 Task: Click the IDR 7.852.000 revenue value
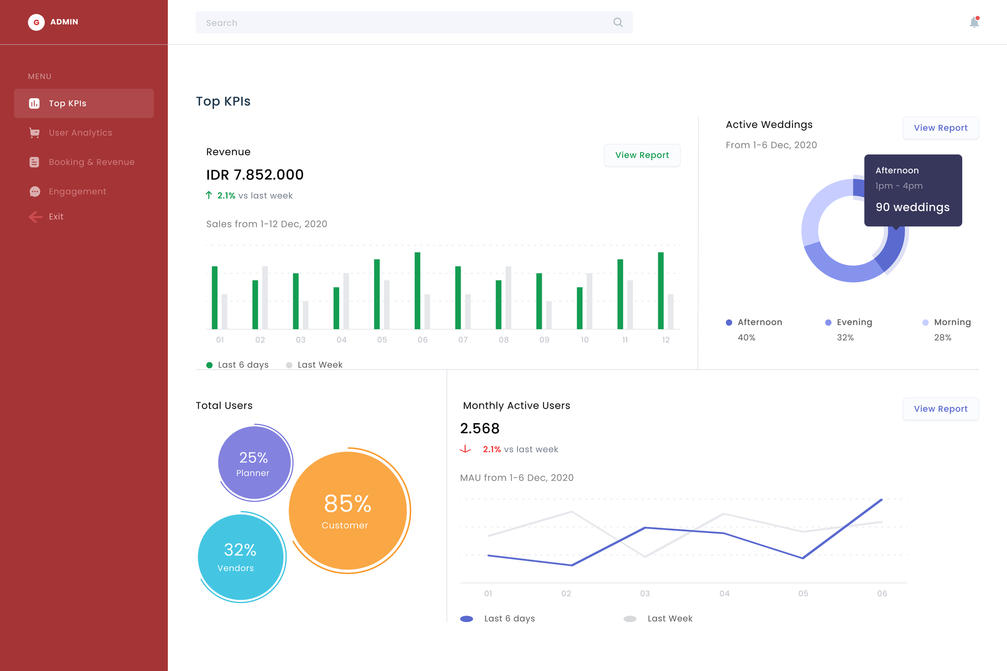(x=255, y=175)
